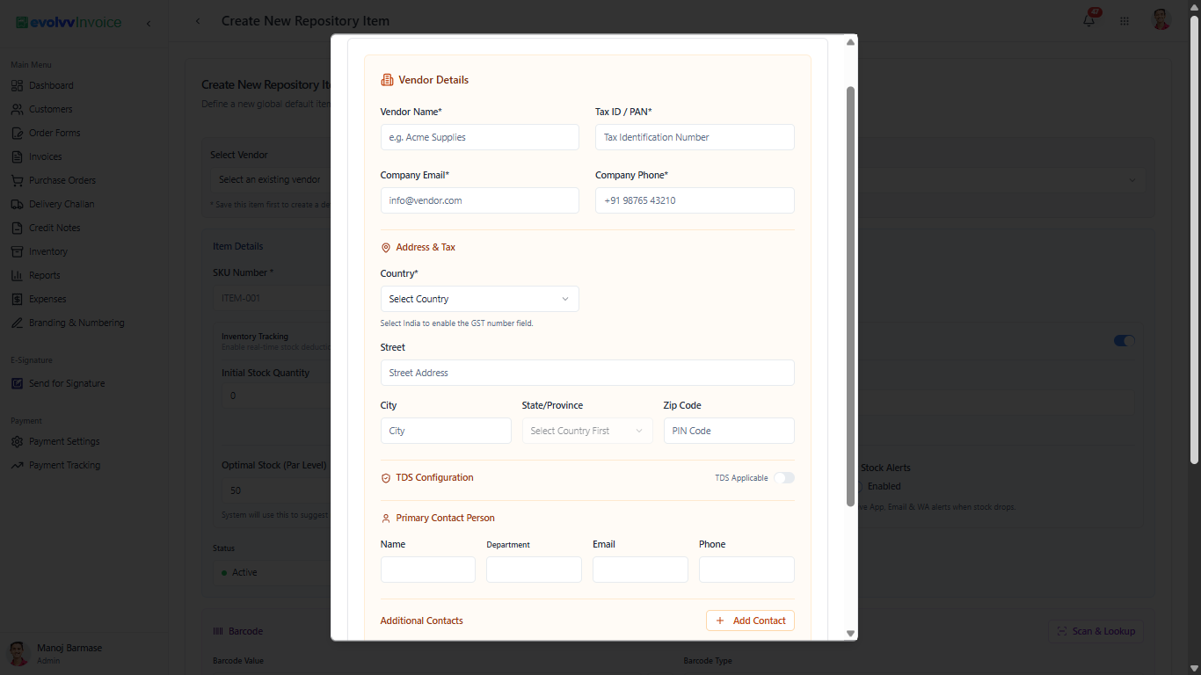
Task: Go to Invoices menu item
Action: tap(45, 156)
